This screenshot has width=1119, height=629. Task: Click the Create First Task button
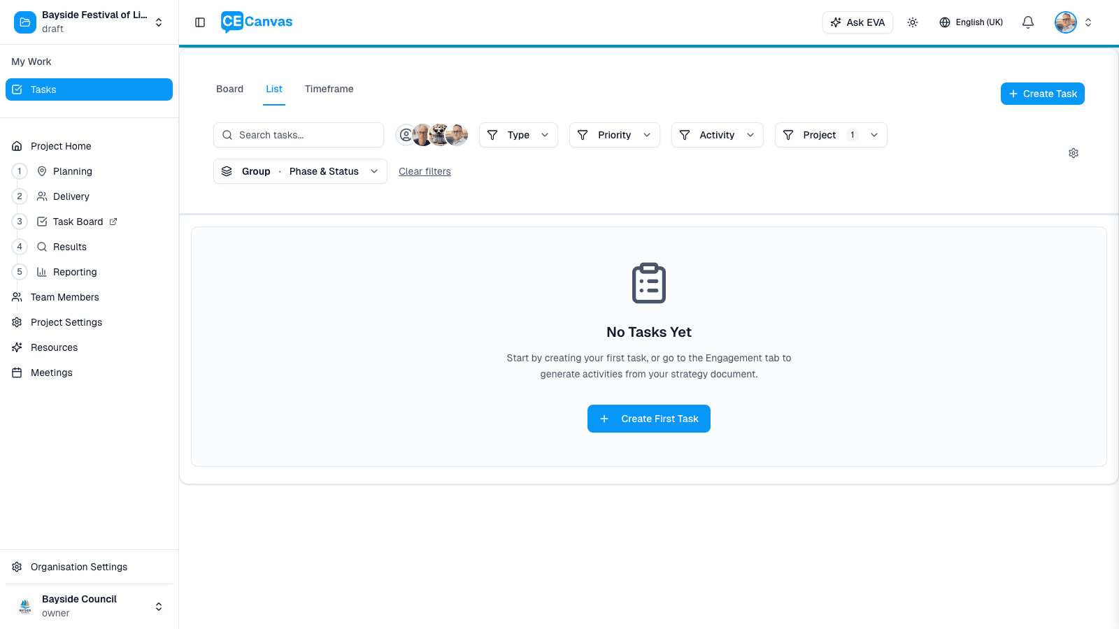click(648, 419)
